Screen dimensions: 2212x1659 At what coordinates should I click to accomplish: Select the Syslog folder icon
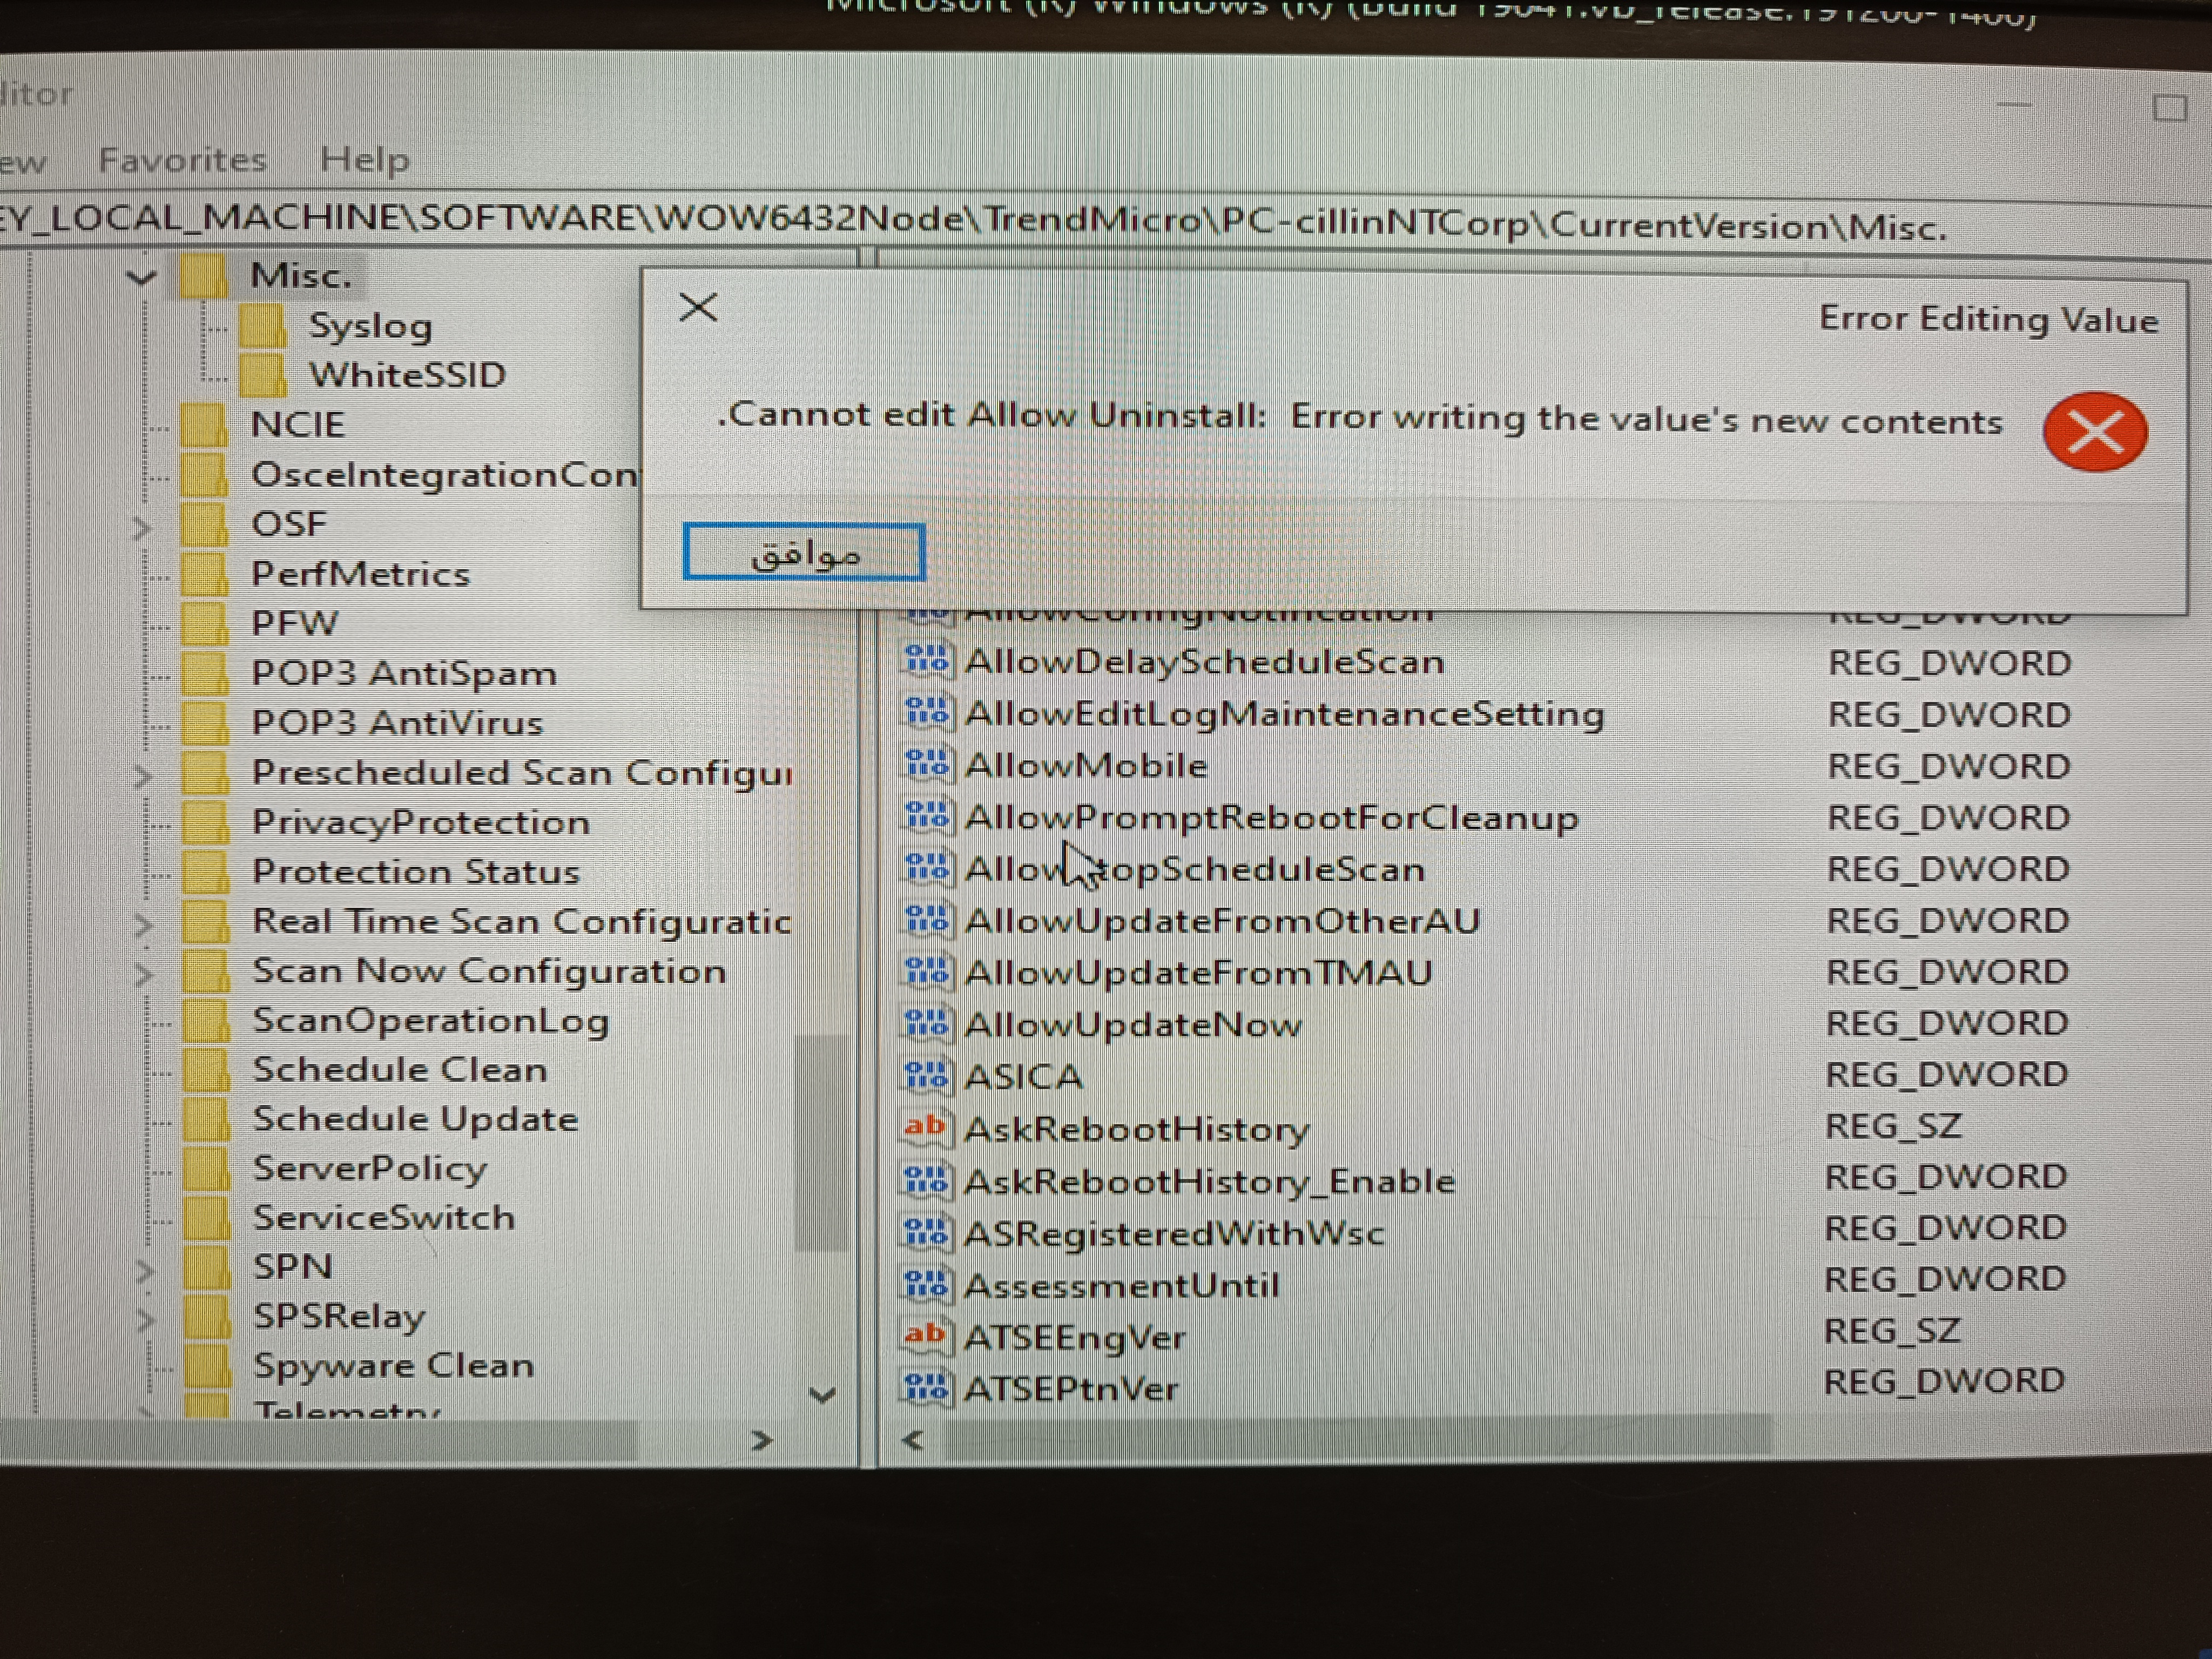click(262, 326)
